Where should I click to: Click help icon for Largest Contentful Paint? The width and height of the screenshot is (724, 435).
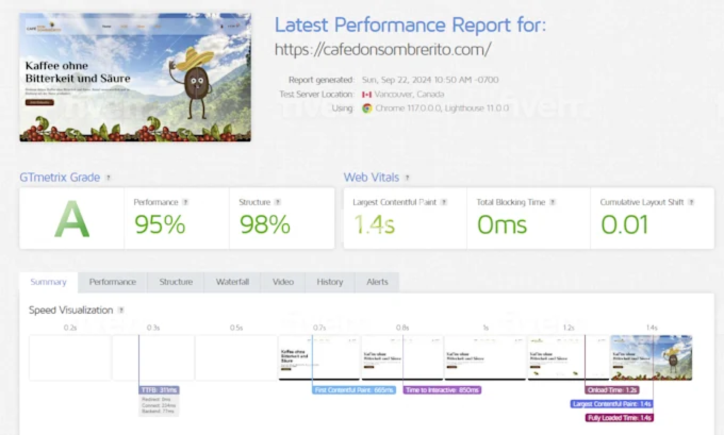(444, 202)
